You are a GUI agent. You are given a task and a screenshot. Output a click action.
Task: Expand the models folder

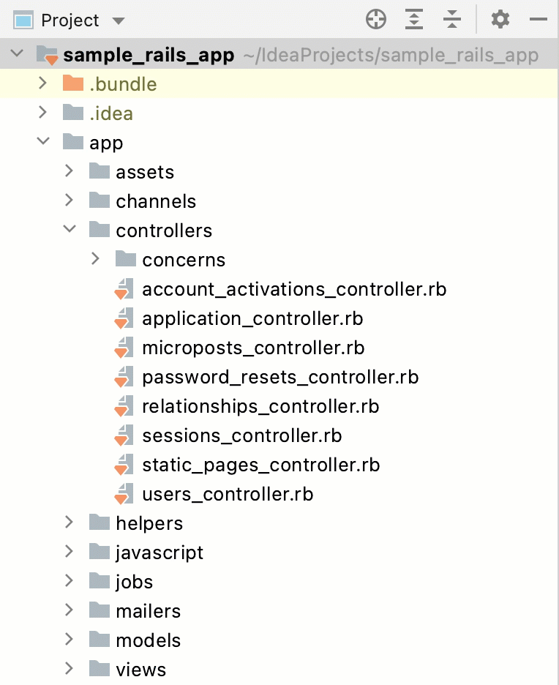[x=68, y=640]
